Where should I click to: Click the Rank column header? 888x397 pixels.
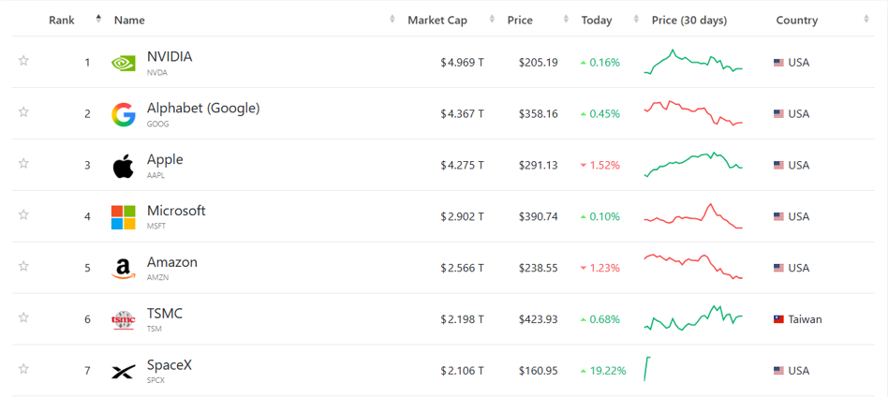pos(62,21)
